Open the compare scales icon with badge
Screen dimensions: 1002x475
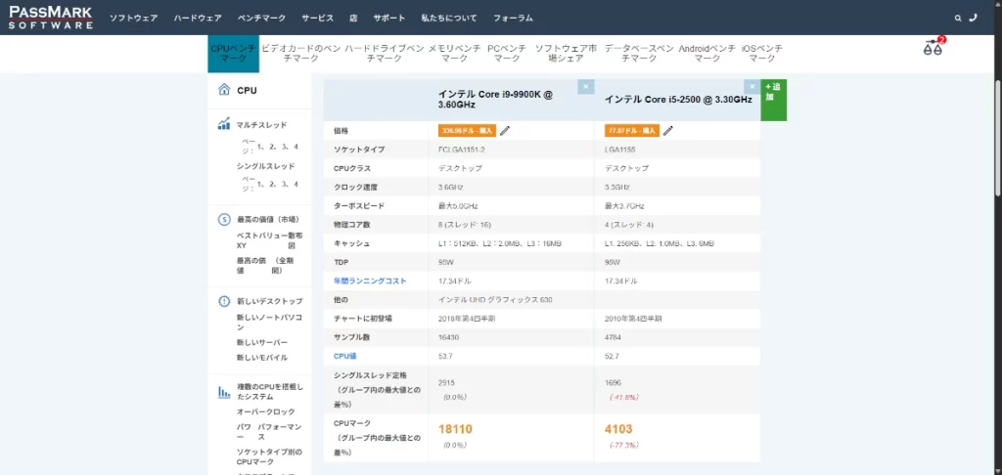click(x=933, y=48)
